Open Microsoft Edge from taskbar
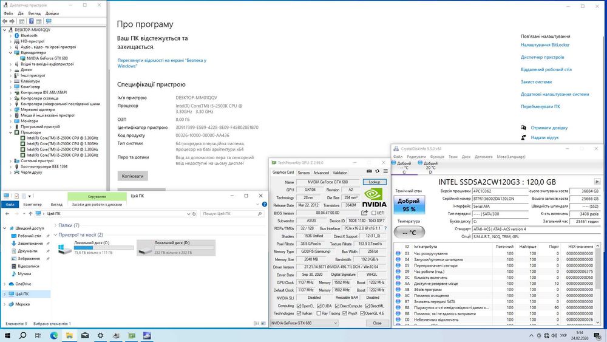This screenshot has height=342, width=607. (x=54, y=335)
